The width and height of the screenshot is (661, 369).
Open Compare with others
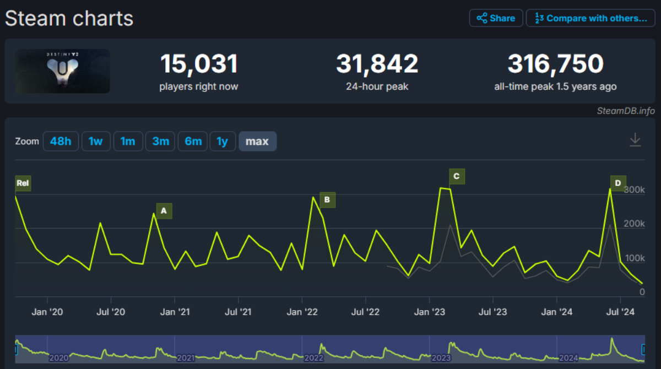590,18
